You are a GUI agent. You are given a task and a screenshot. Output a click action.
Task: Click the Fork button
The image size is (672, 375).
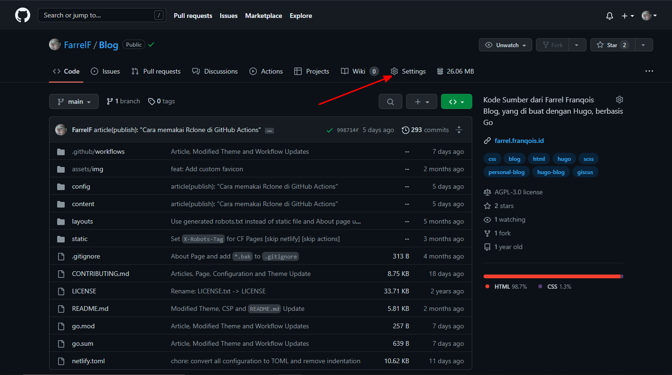[x=552, y=45]
